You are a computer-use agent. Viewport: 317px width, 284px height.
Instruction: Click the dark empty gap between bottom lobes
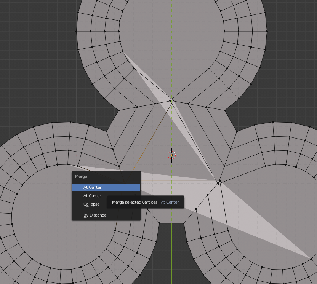[171, 251]
